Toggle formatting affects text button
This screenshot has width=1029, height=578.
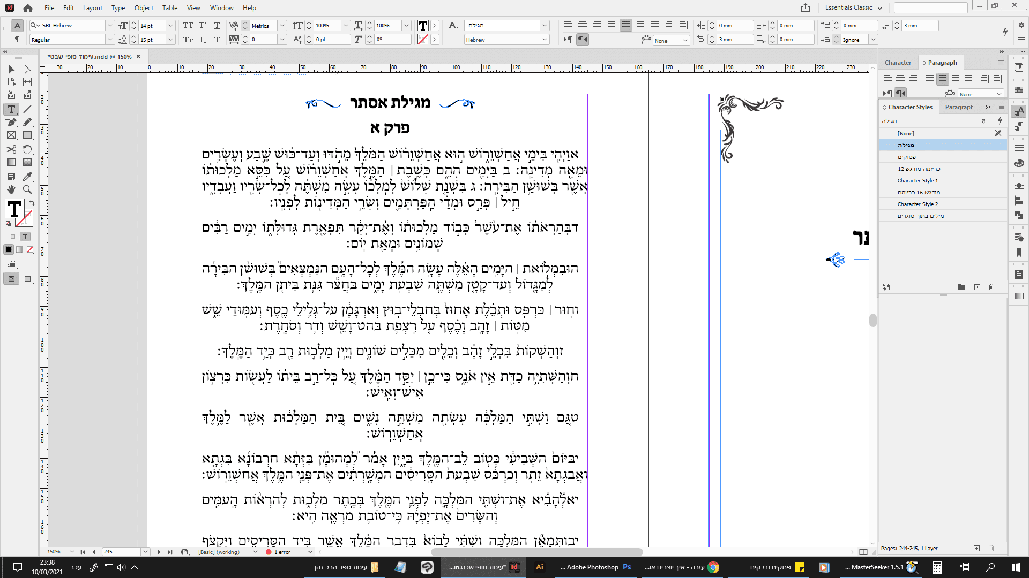(x=25, y=237)
